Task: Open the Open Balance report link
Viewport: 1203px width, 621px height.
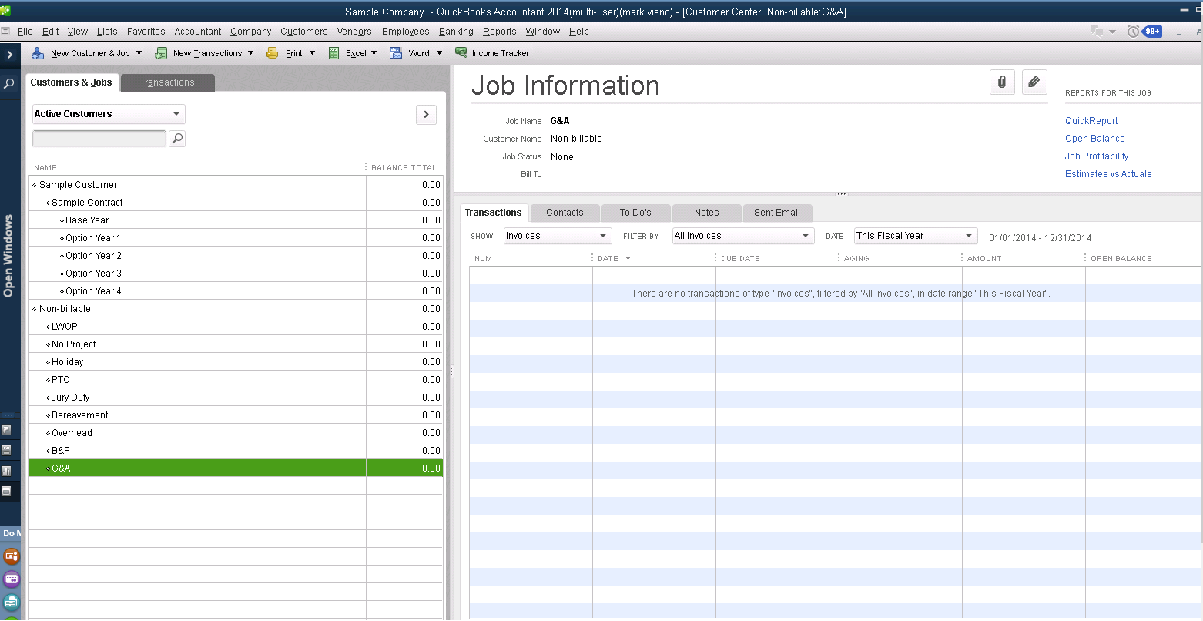Action: point(1095,139)
